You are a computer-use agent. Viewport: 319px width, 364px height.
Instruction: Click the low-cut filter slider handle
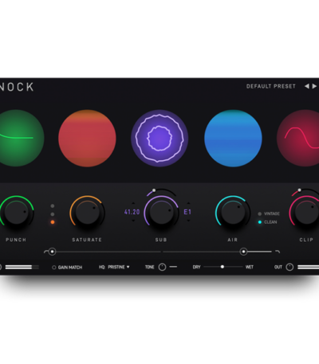(x=52, y=252)
